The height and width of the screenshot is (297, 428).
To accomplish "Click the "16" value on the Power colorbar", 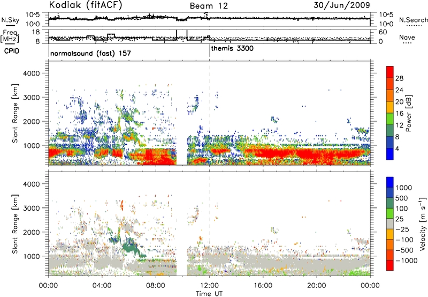I will point(399,114).
